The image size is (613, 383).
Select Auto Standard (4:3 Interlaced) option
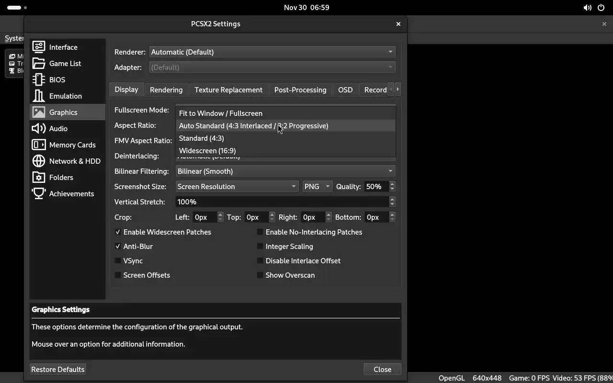(x=285, y=125)
